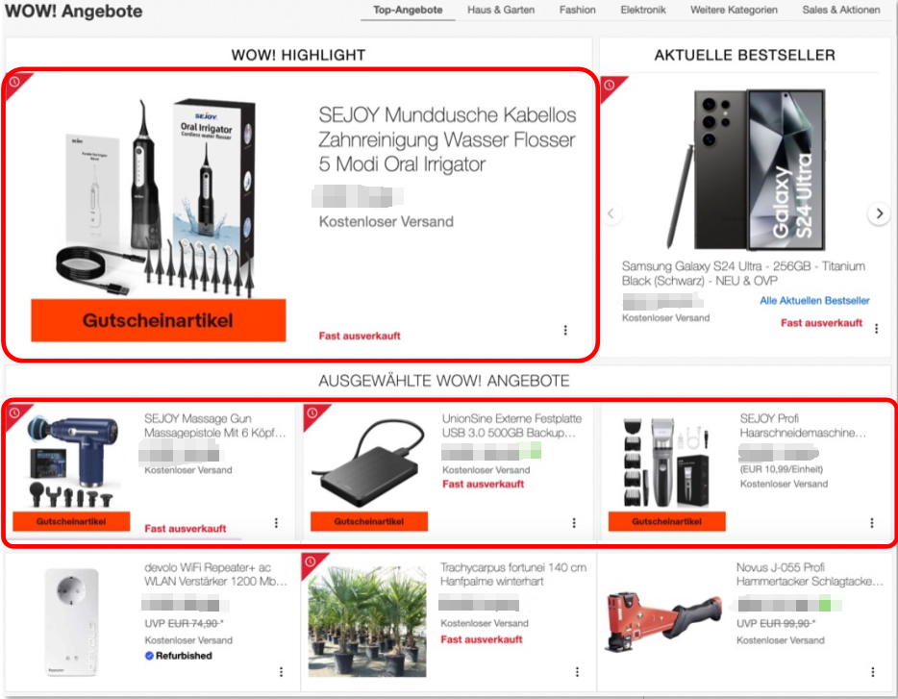Open three-dot menu on Samsung Galaxy S24 bestseller
The height and width of the screenshot is (699, 898).
point(876,329)
